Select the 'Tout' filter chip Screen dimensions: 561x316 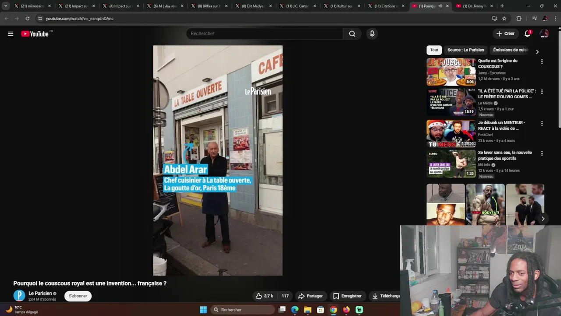pos(434,50)
